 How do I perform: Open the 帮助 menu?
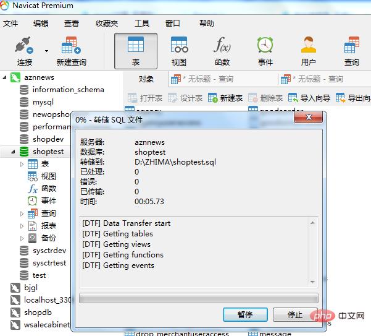(x=207, y=24)
